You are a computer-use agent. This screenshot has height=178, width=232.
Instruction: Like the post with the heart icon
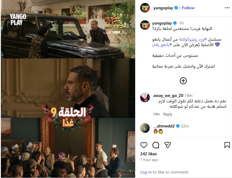144,145
